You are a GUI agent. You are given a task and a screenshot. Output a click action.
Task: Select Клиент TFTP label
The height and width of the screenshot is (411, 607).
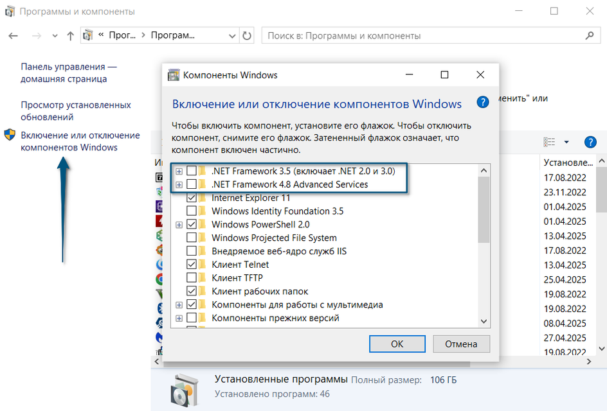click(237, 278)
